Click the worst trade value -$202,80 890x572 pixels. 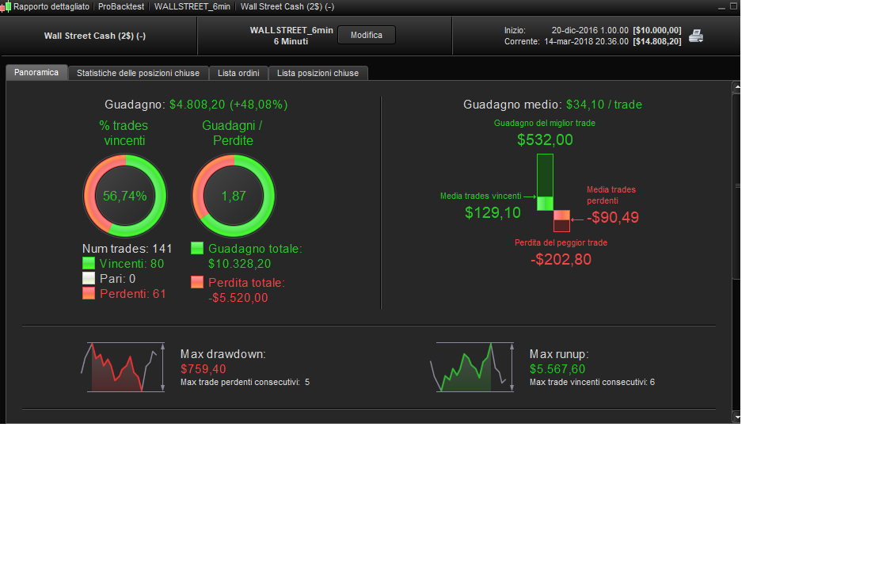pyautogui.click(x=561, y=259)
